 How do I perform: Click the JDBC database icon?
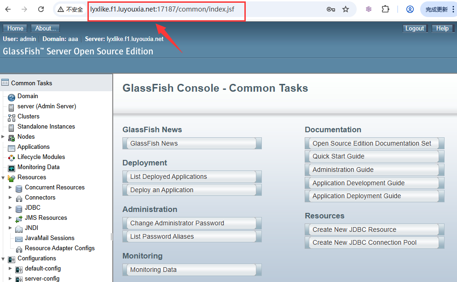tap(19, 209)
